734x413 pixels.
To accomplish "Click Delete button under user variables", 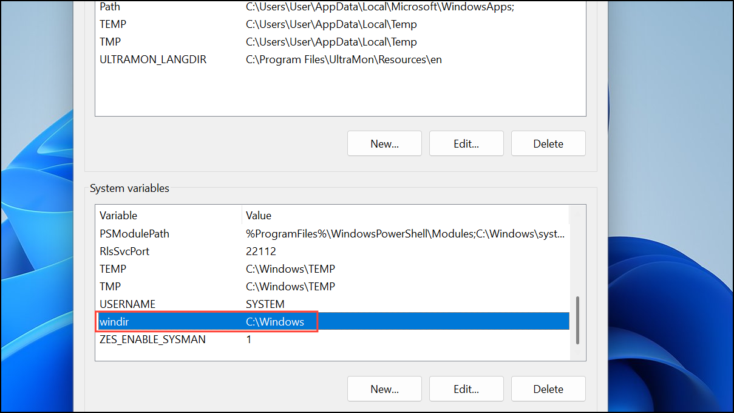I will coord(548,143).
